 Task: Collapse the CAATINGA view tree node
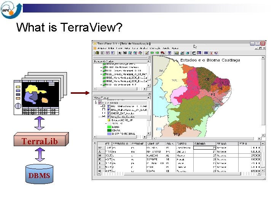click(x=96, y=103)
